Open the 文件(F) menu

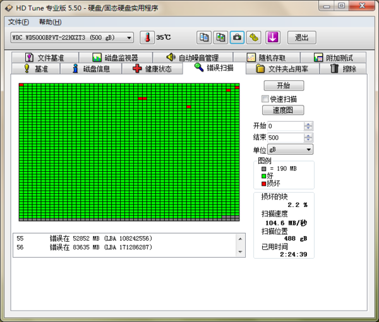18,21
